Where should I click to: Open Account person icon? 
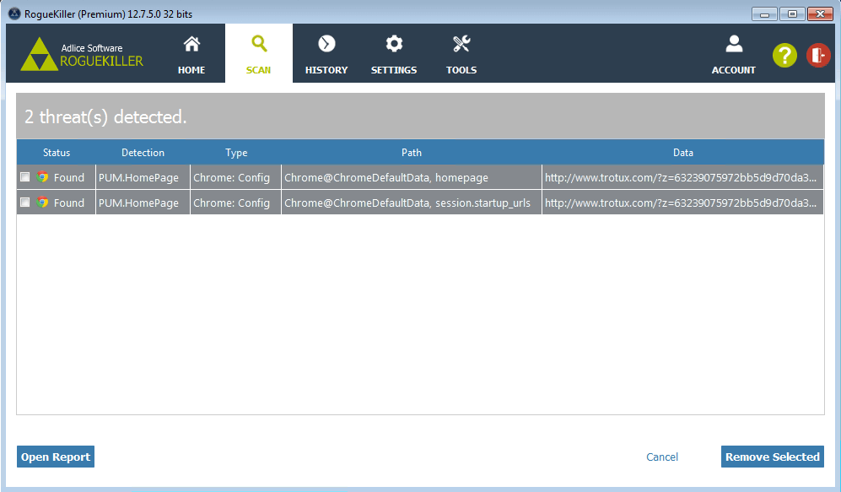pyautogui.click(x=733, y=44)
